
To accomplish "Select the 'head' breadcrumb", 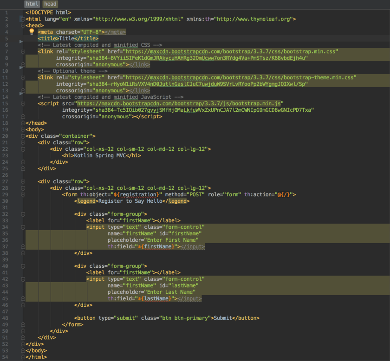I will click(50, 4).
